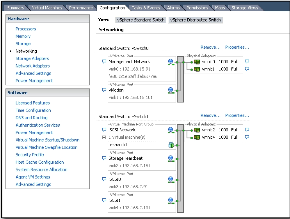Click the globe port icon for iSCSI0
290x219 pixels.
(x=171, y=180)
